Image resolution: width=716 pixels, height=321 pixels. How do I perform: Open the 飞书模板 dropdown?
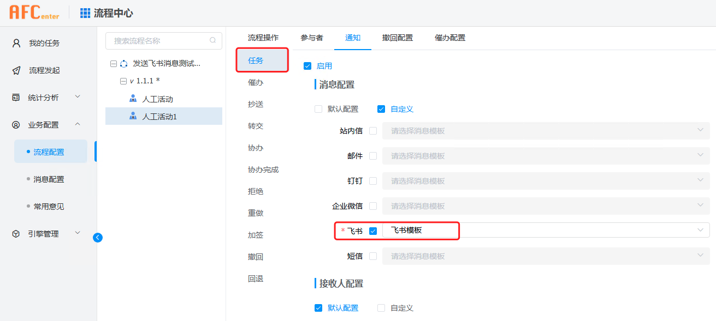click(546, 231)
